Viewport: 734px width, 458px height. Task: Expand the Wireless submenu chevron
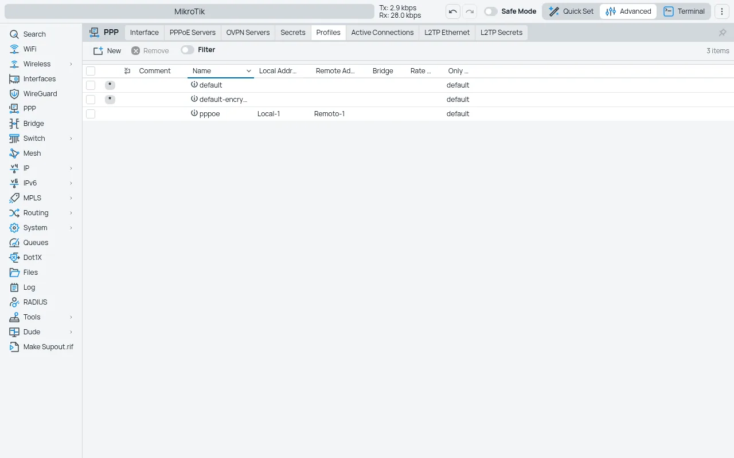(71, 64)
